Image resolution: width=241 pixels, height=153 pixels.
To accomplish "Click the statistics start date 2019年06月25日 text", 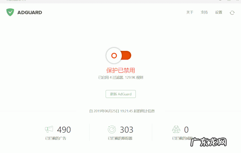I will (x=106, y=111).
